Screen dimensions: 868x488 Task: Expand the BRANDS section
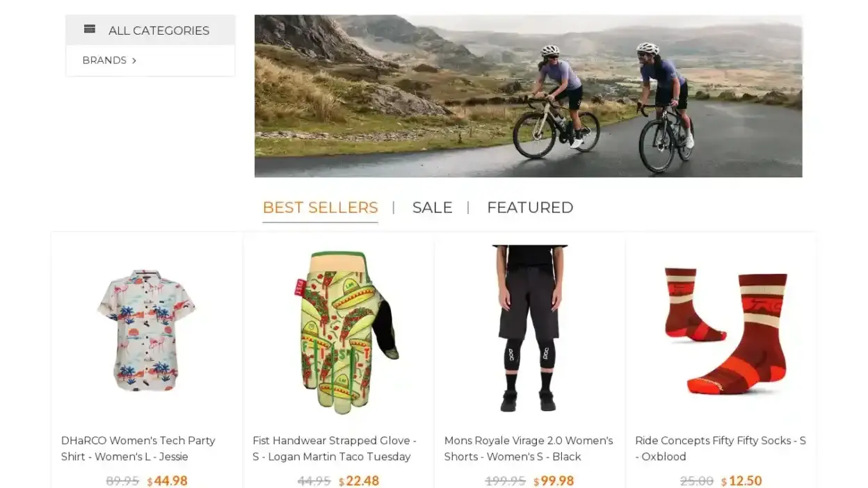(x=105, y=60)
